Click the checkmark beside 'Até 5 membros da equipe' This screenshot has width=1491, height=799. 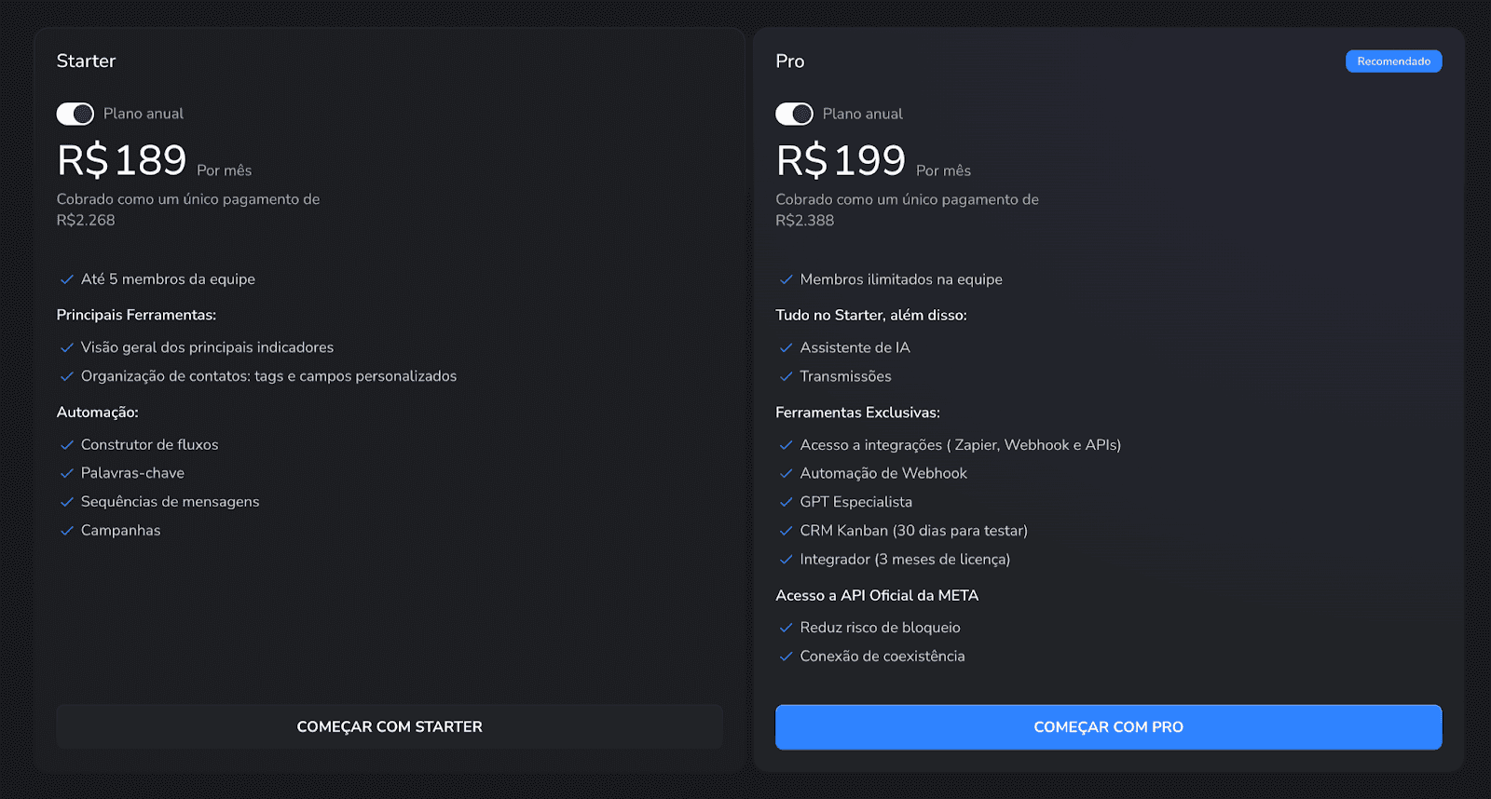click(x=66, y=278)
